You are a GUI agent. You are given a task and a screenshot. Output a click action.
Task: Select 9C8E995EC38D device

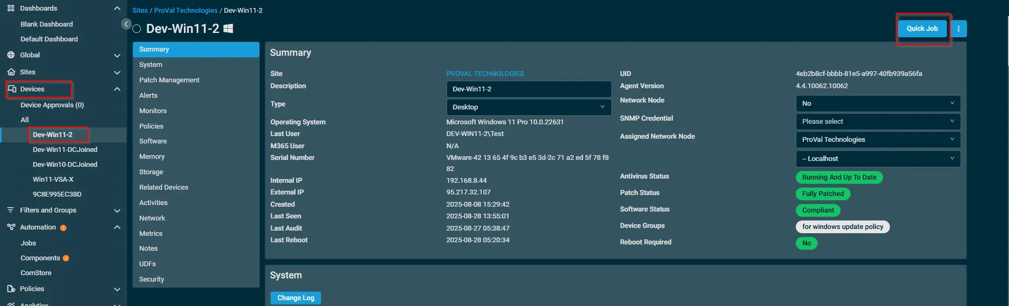click(x=57, y=194)
